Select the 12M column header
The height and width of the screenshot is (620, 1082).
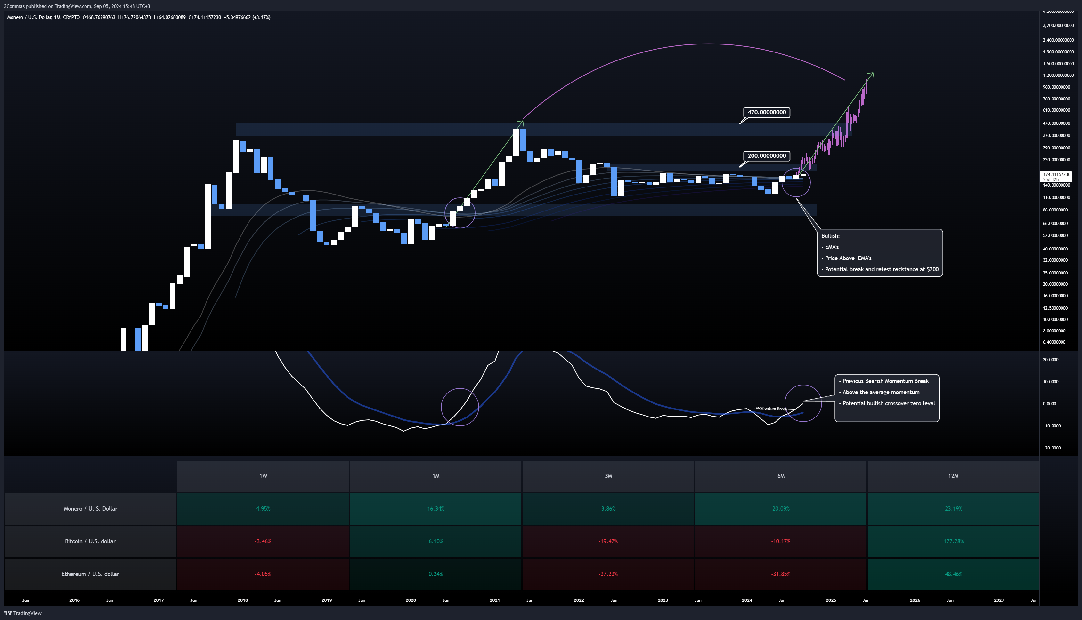point(953,476)
